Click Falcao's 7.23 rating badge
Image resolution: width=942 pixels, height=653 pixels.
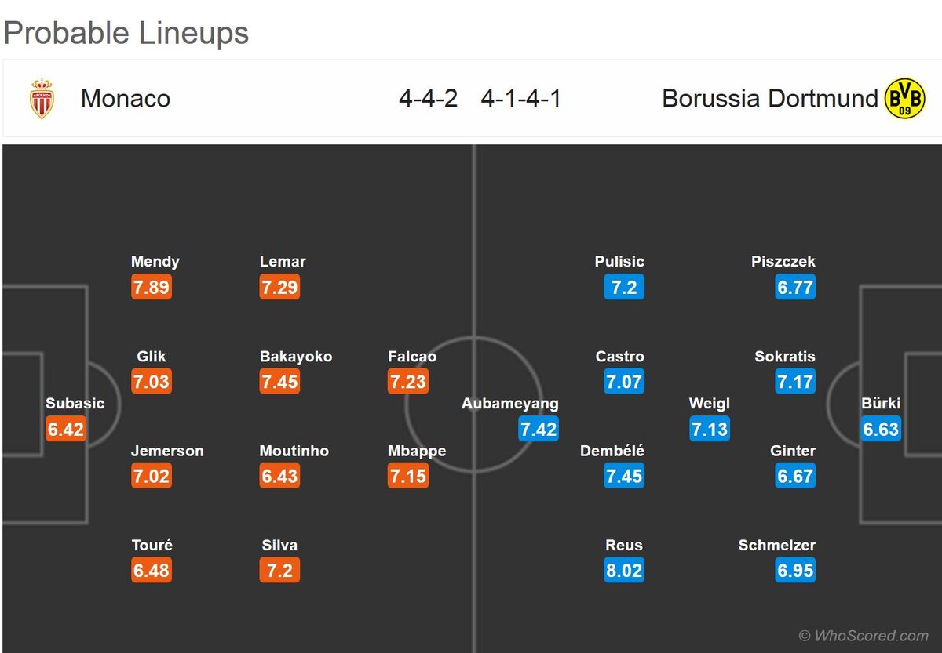[408, 382]
